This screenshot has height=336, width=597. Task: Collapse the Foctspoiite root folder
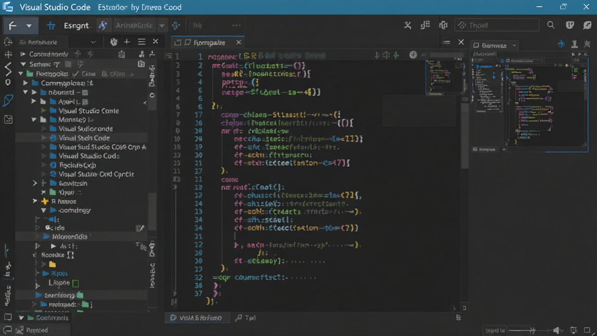point(21,74)
